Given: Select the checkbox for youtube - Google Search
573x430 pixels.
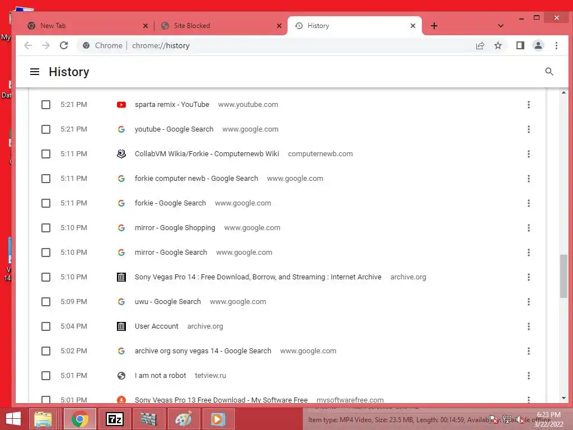Looking at the screenshot, I should coord(46,129).
